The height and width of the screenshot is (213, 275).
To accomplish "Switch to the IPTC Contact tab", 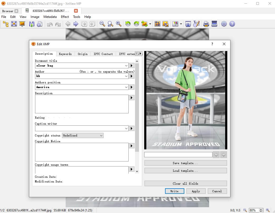I will pos(103,54).
